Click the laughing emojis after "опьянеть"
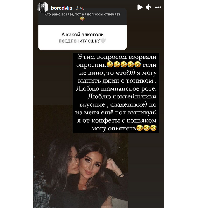Image resolution: width=204 pixels, height=209 pixels. tap(146, 128)
